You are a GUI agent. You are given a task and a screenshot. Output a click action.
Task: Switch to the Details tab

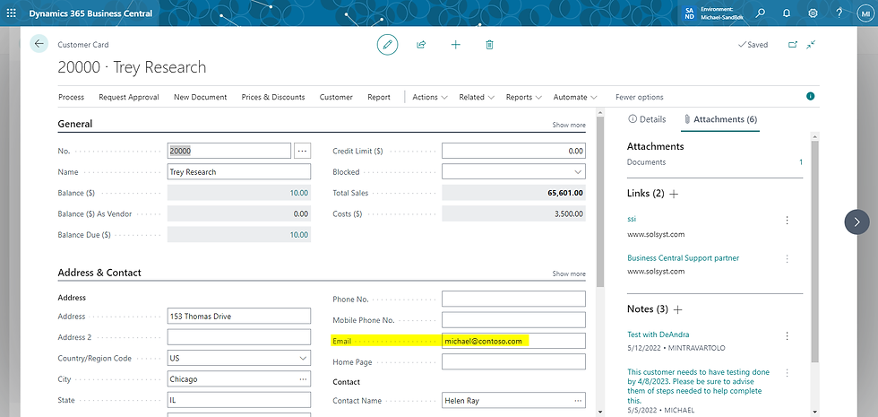647,119
